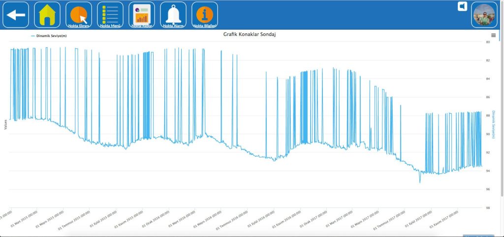The image size is (504, 237).
Task: Open the Nokta Rapor report icon
Action: click(141, 15)
